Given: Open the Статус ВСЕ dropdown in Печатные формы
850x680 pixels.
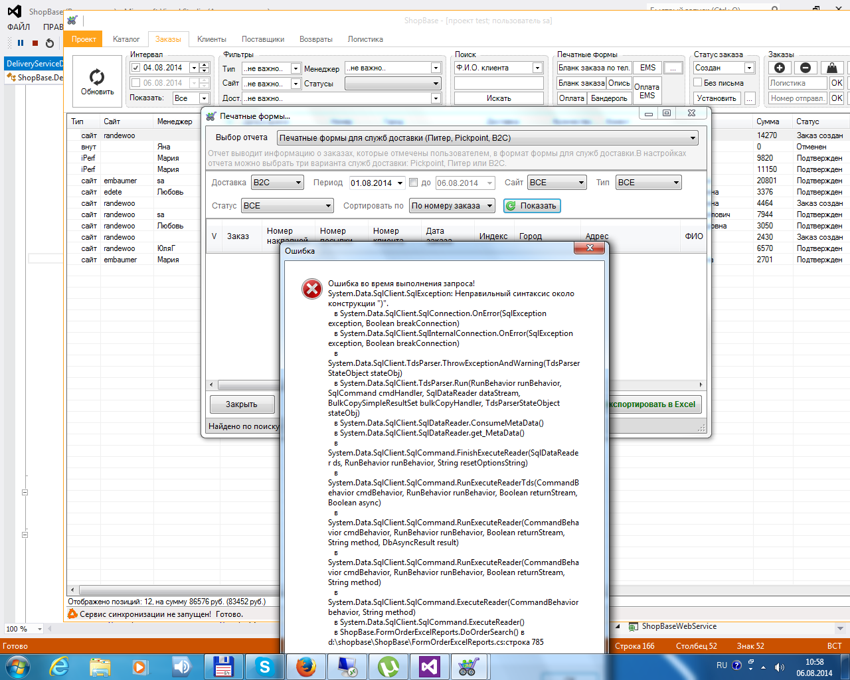Looking at the screenshot, I should pos(286,206).
